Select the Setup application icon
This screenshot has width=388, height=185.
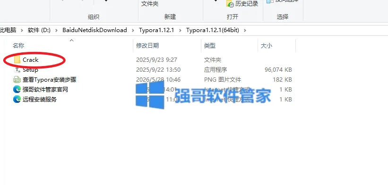coord(17,70)
